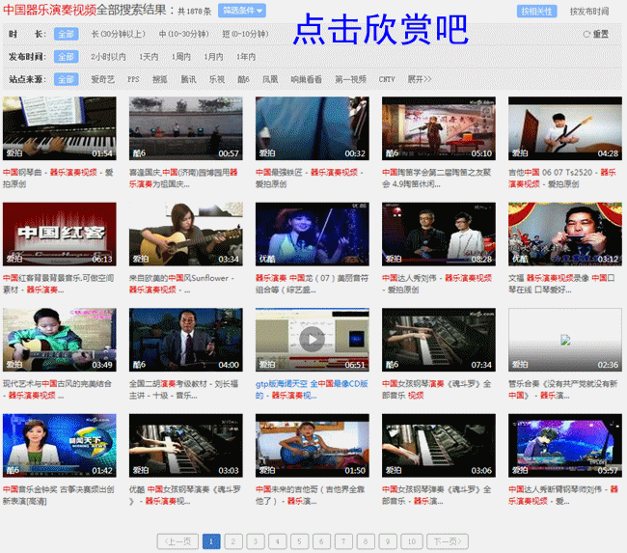627x553 pixels.
Task: Open gtp版海阔天空 video title link
Action: (x=282, y=384)
